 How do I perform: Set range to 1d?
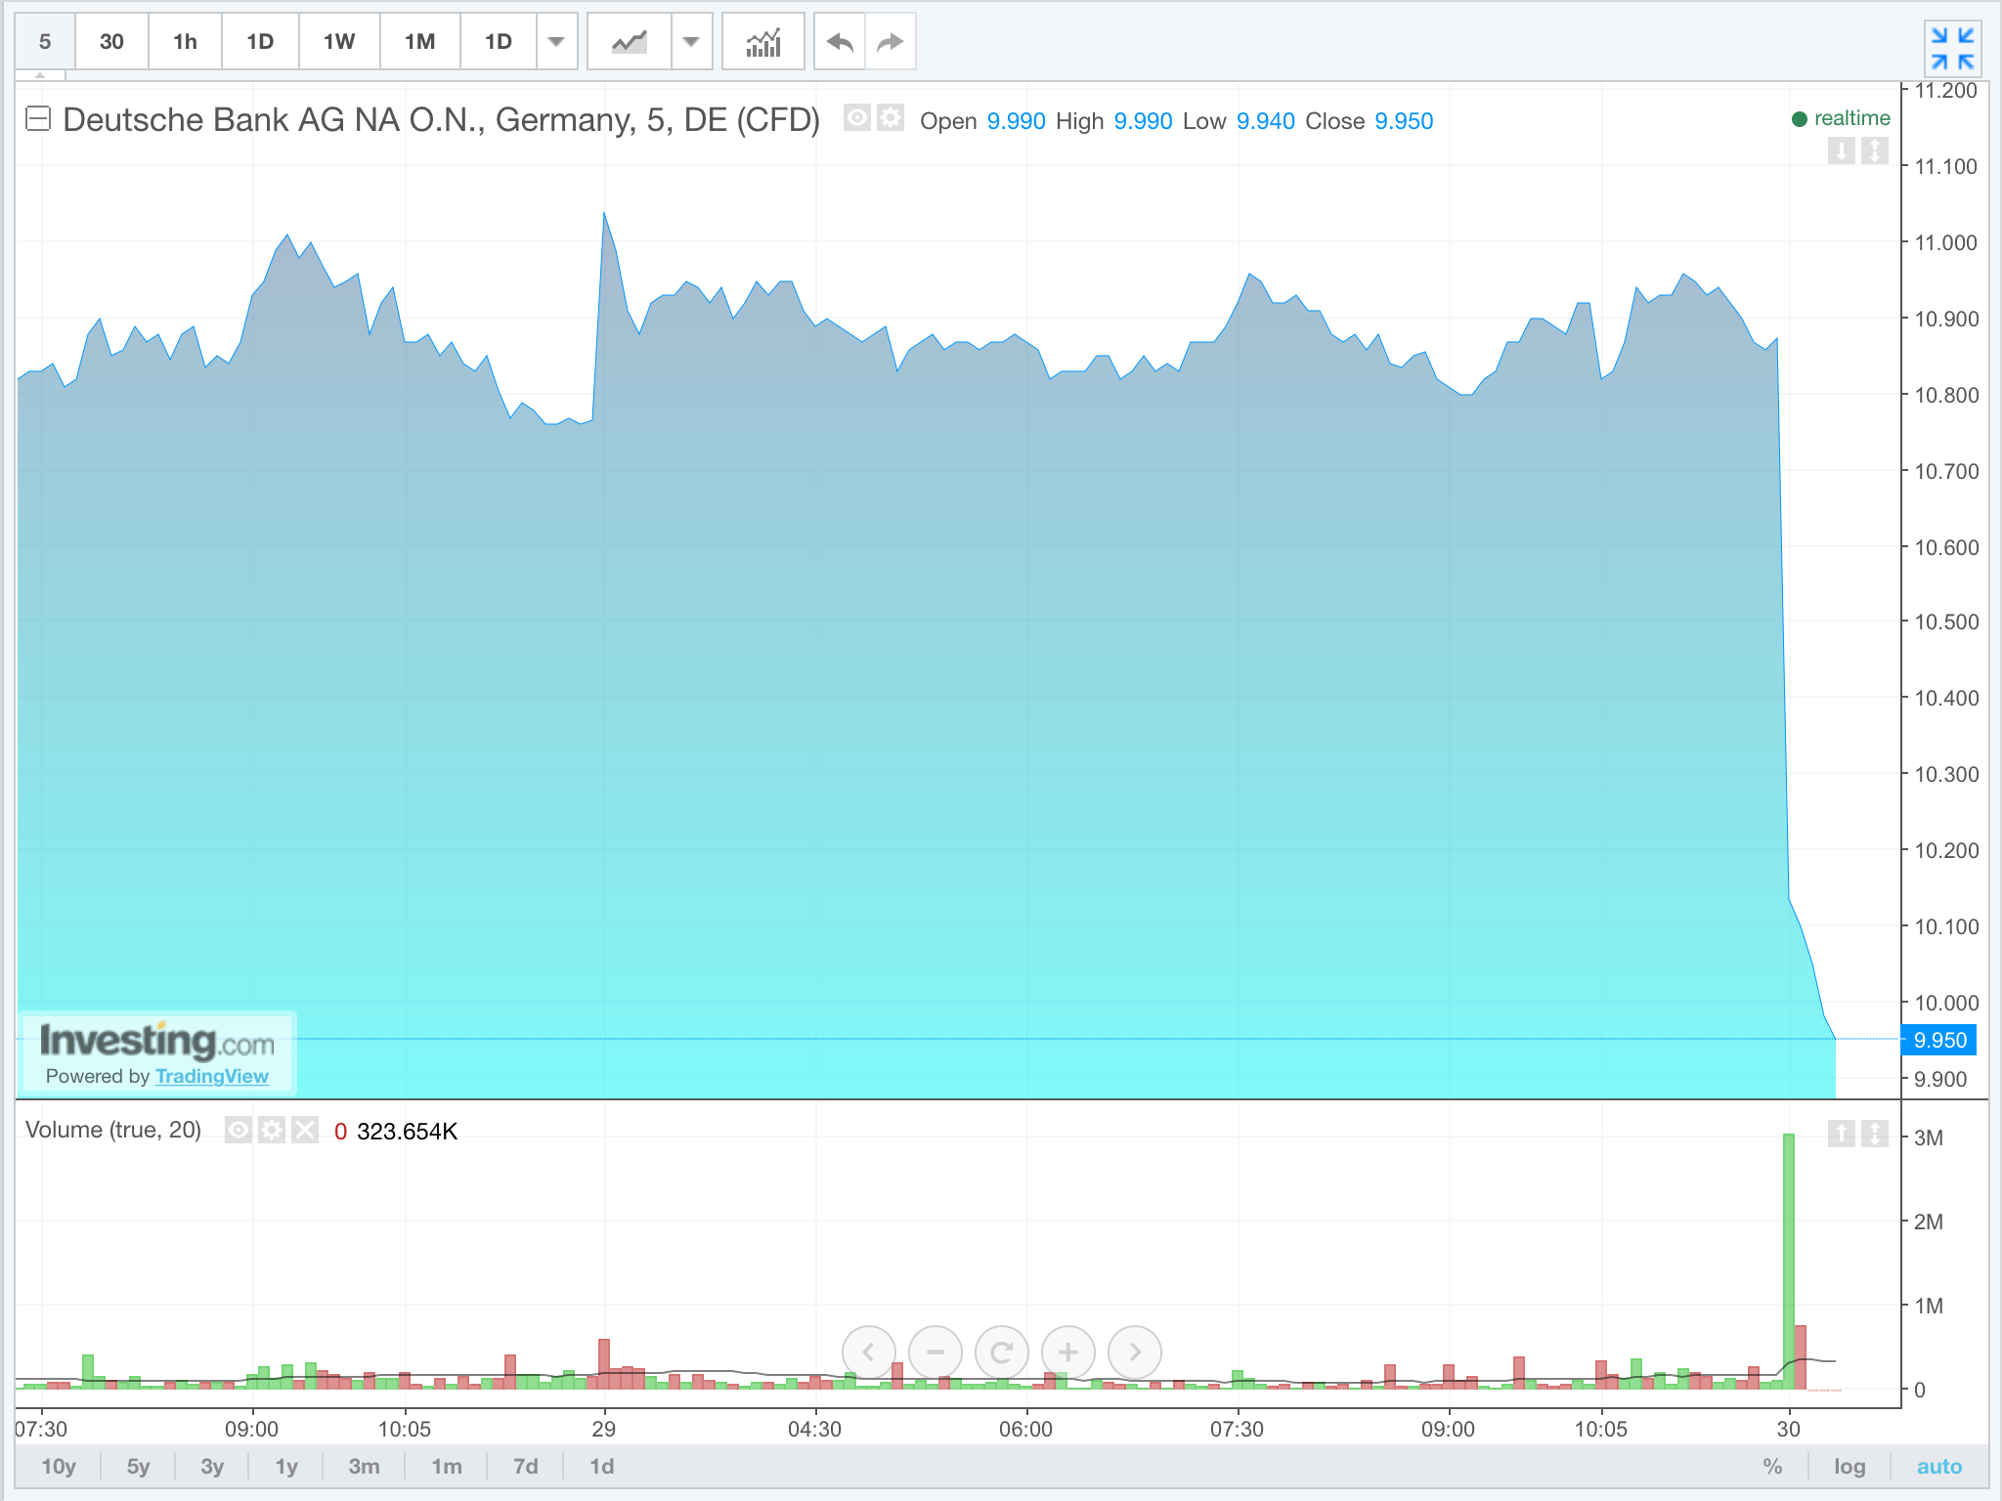tap(602, 1466)
